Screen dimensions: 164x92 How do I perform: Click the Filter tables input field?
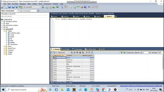[x=25, y=16]
